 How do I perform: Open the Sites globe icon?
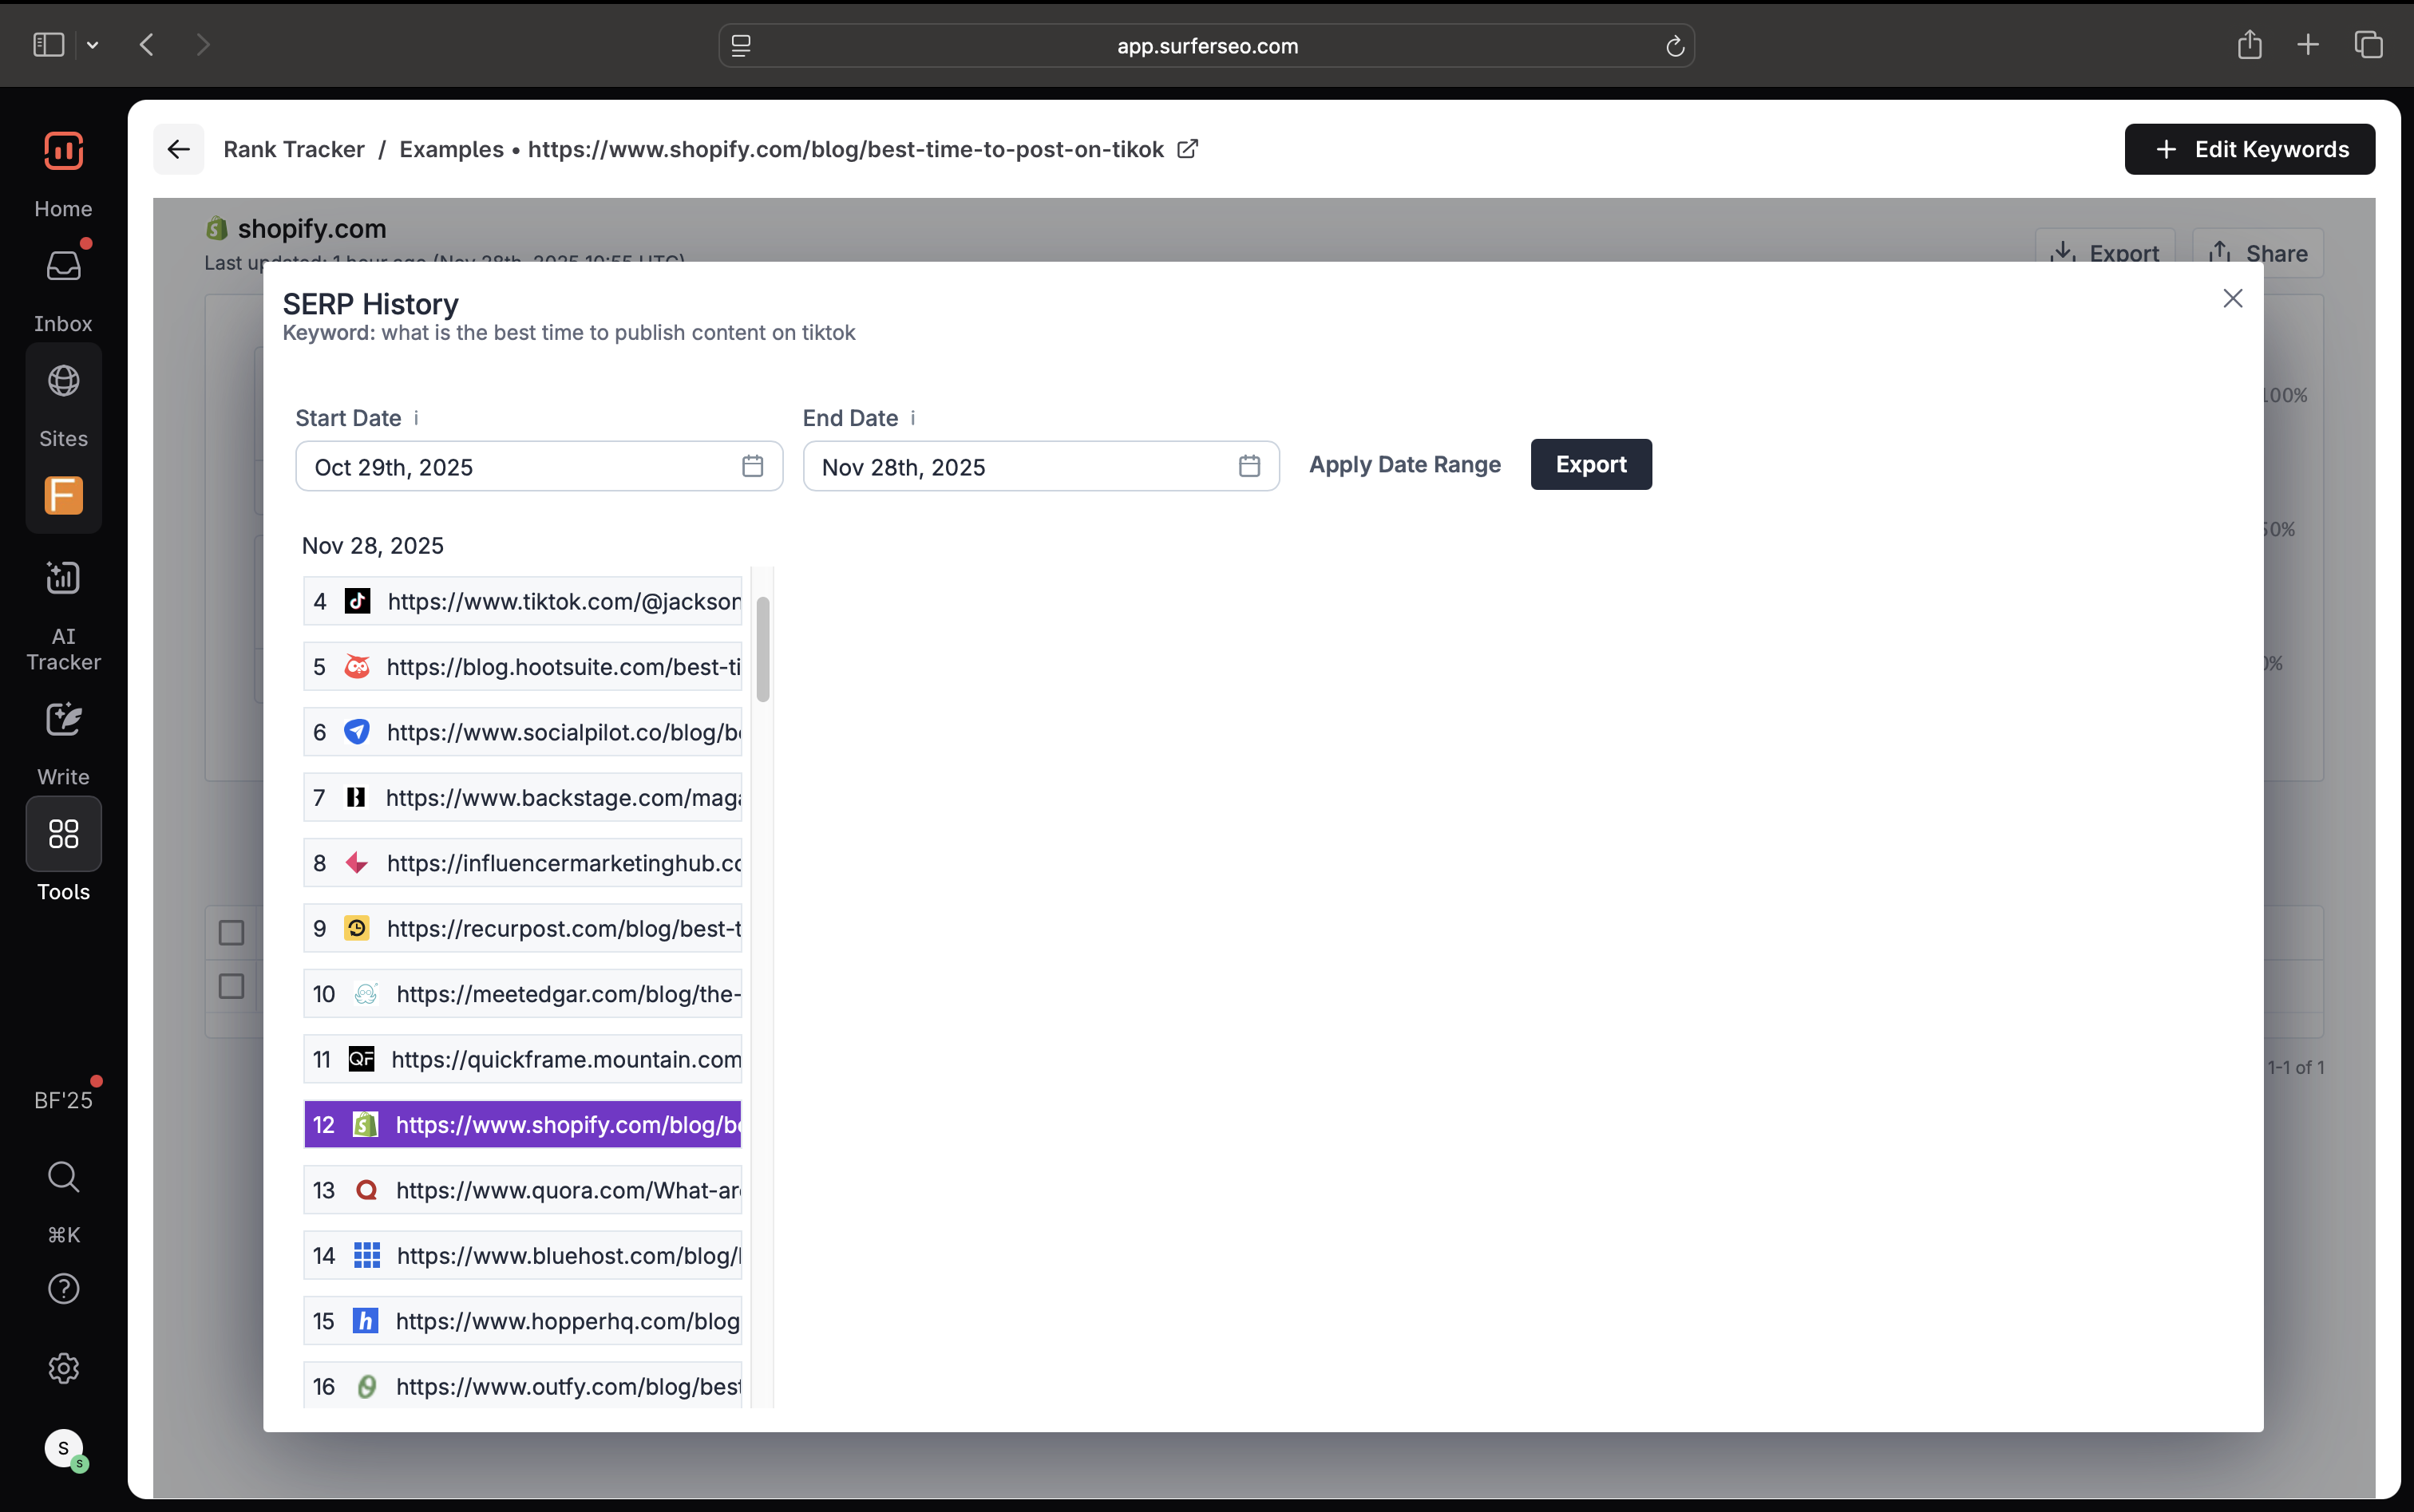coord(63,381)
